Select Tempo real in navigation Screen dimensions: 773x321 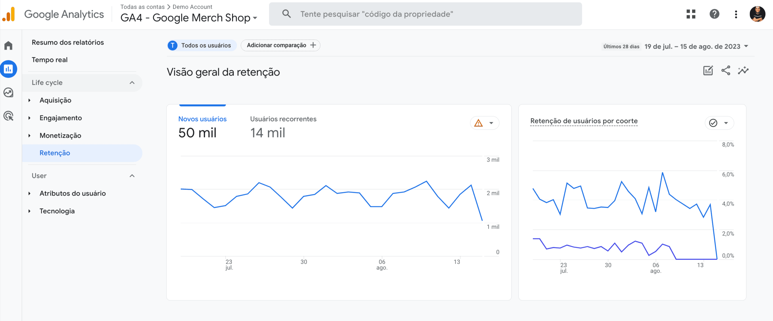click(x=49, y=60)
